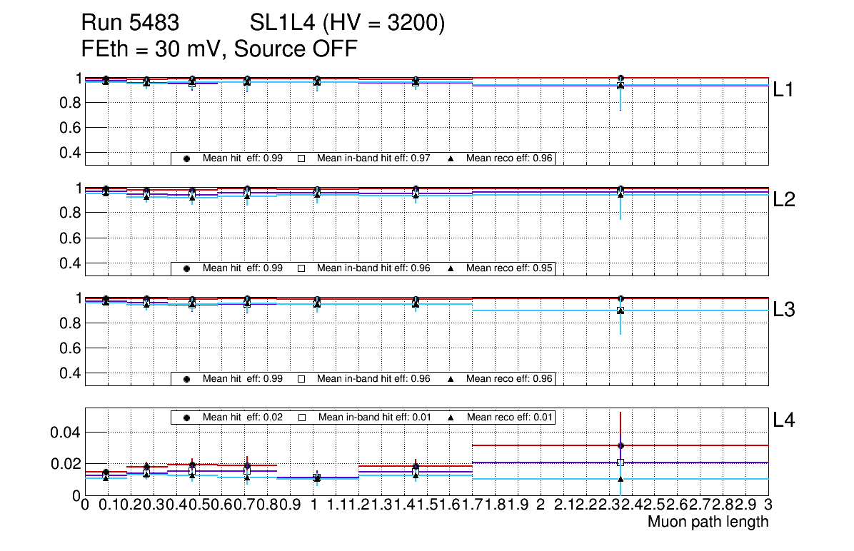Select the 'SL1L4 (HV = 3200)' heading
Image resolution: width=854 pixels, height=551 pixels.
click(x=347, y=24)
